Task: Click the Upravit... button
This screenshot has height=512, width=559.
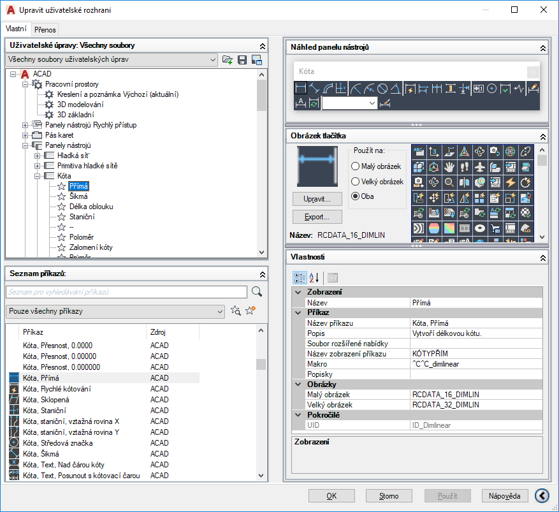Action: (x=317, y=199)
